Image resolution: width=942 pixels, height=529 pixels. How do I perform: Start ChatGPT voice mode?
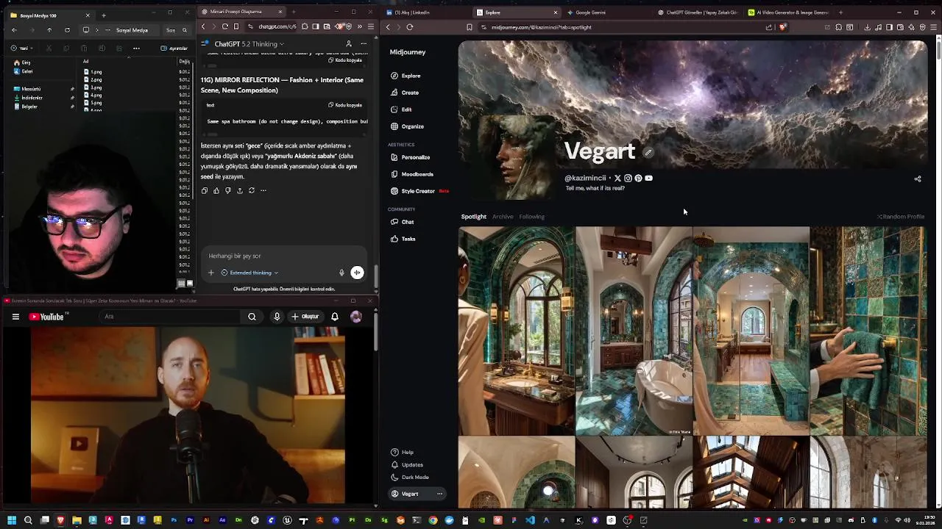(357, 273)
